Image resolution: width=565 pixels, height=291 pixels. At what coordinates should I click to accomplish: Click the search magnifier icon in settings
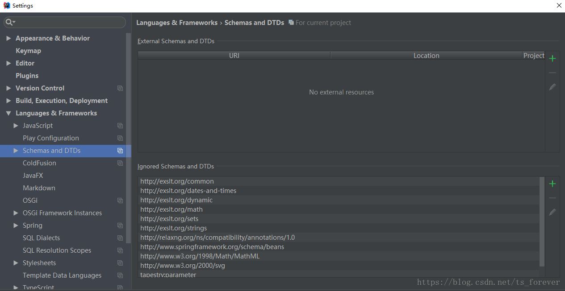(x=10, y=22)
